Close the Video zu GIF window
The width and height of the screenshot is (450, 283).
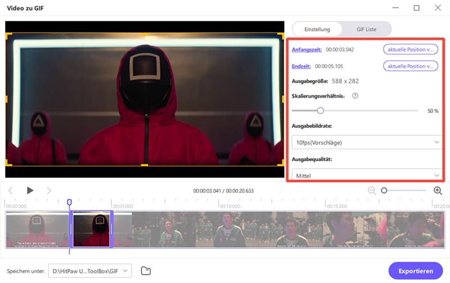click(438, 8)
